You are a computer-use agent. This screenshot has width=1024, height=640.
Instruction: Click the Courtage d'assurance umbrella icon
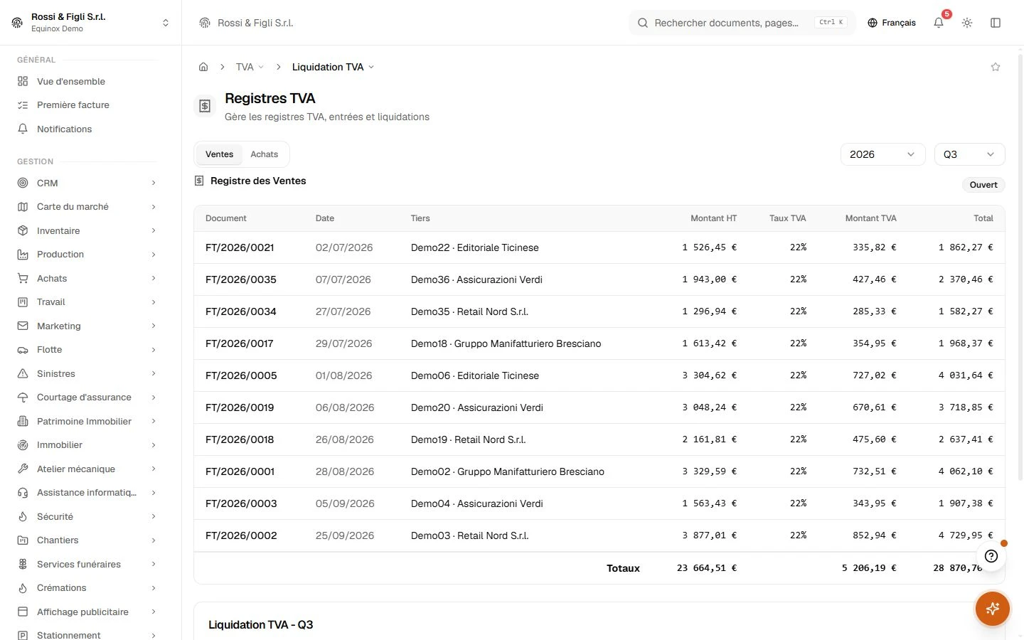coord(23,398)
